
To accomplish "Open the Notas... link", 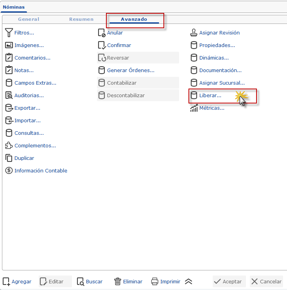I will 24,70.
